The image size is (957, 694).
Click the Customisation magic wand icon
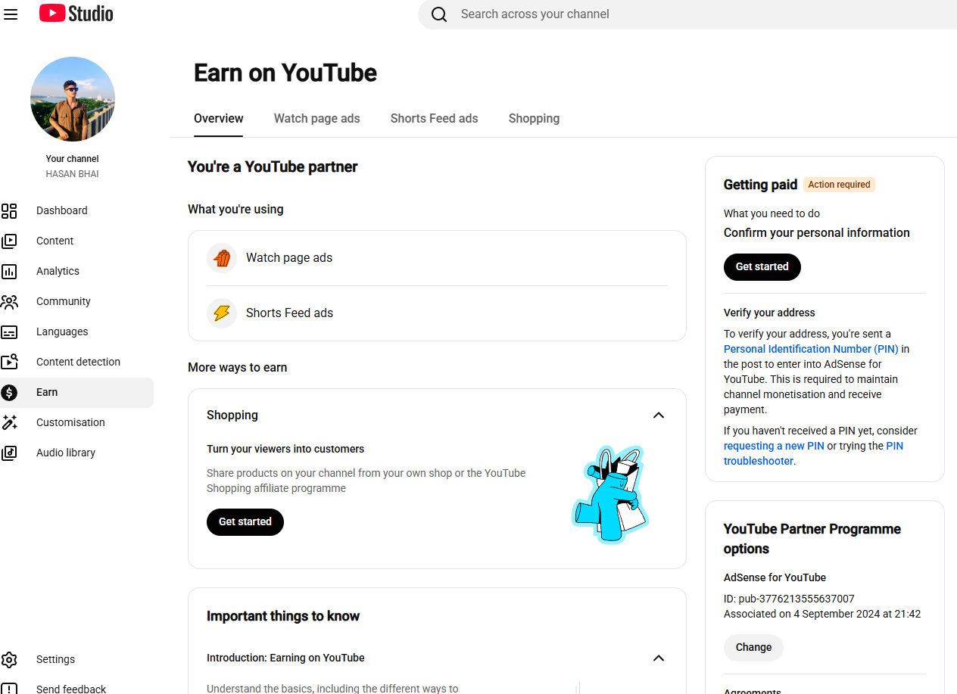[9, 422]
